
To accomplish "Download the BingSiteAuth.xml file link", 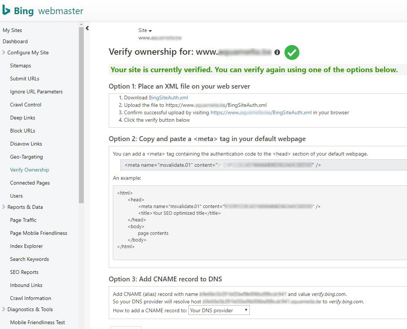I will point(168,98).
